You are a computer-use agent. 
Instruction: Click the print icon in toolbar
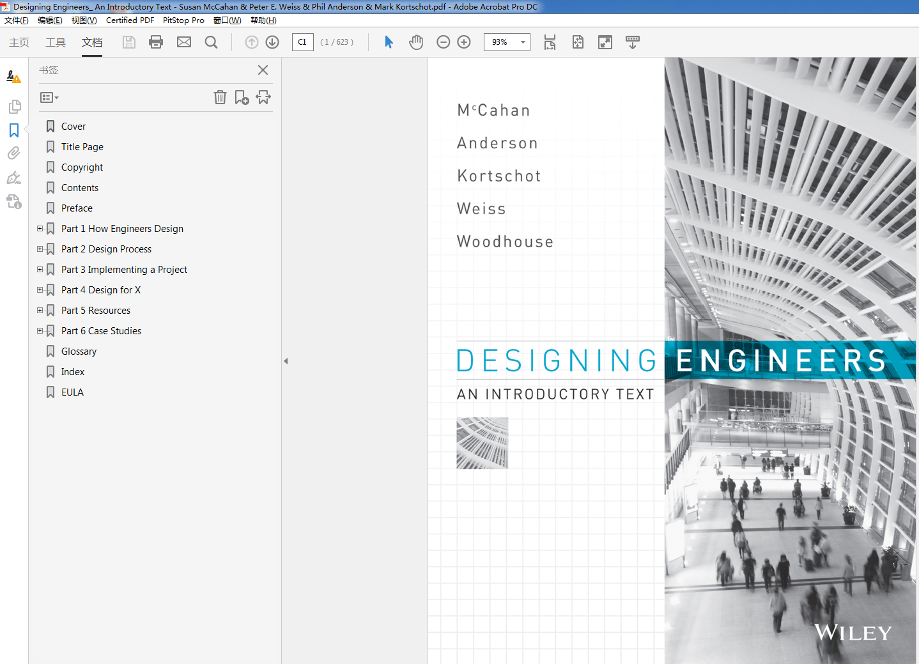(156, 42)
